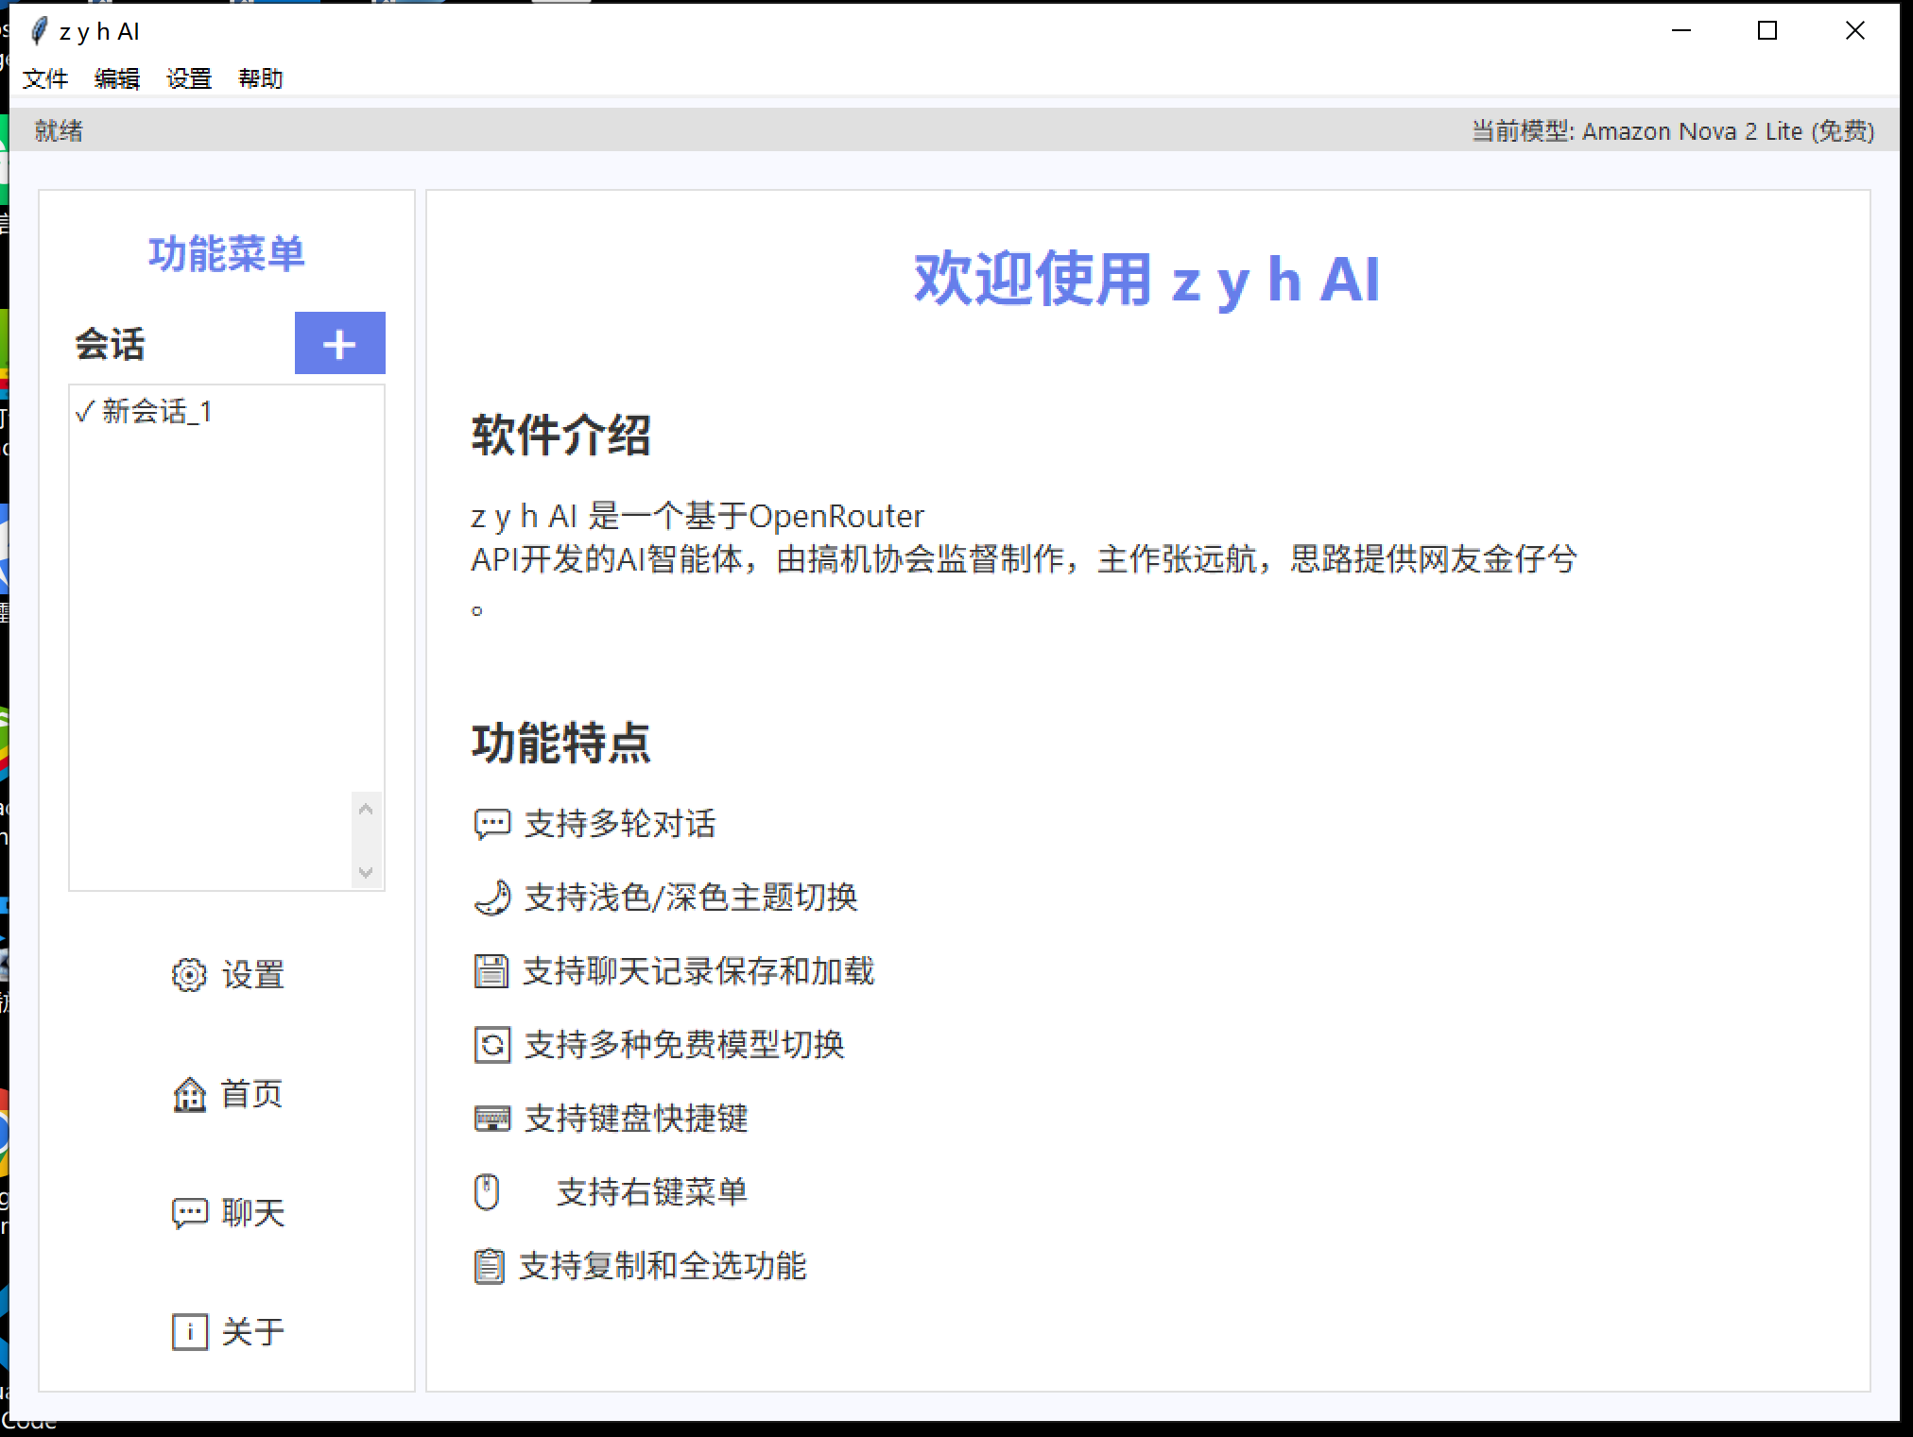Open the 帮助 menu
Image resolution: width=1913 pixels, height=1437 pixels.
261,78
